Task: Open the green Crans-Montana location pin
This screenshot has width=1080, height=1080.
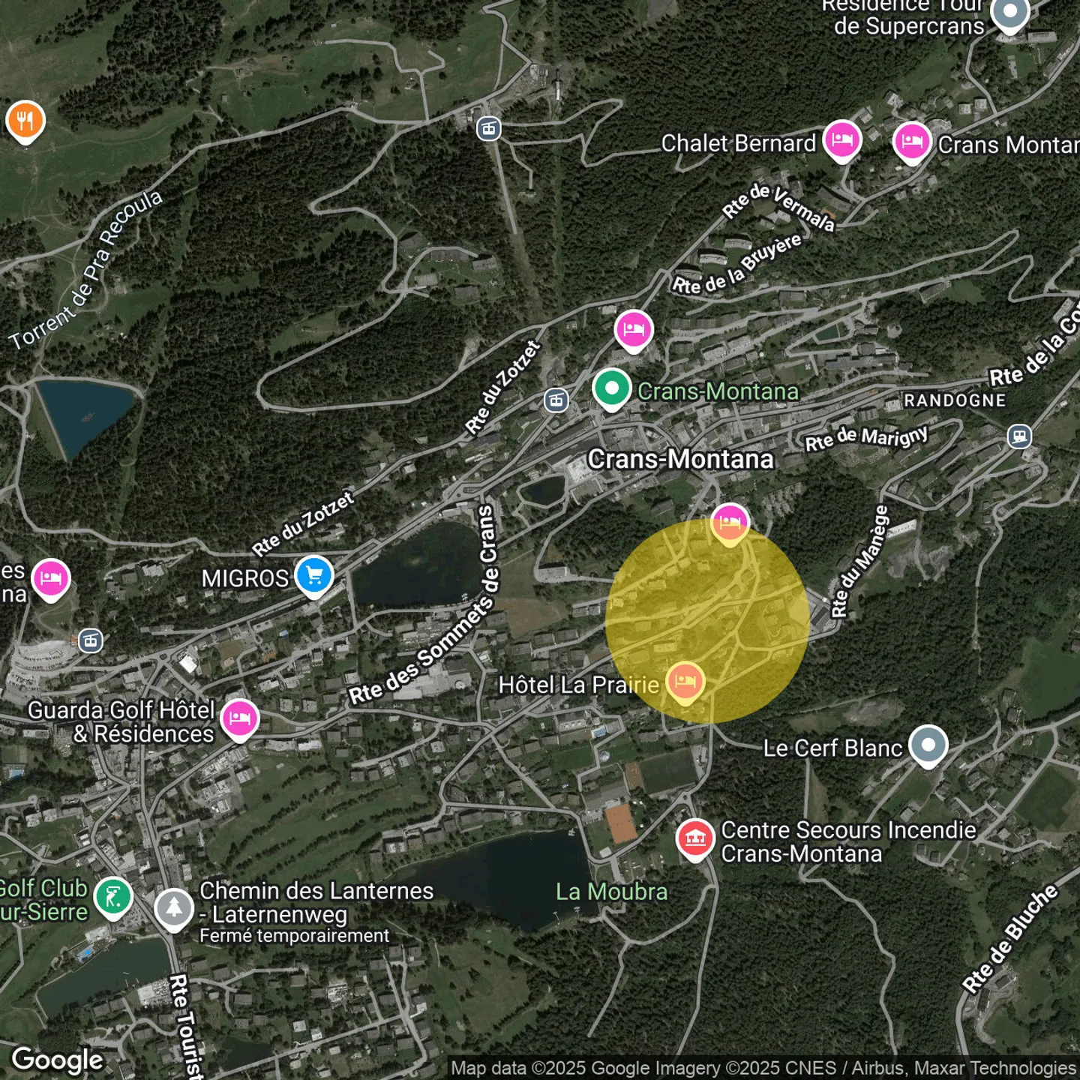Action: tap(612, 388)
